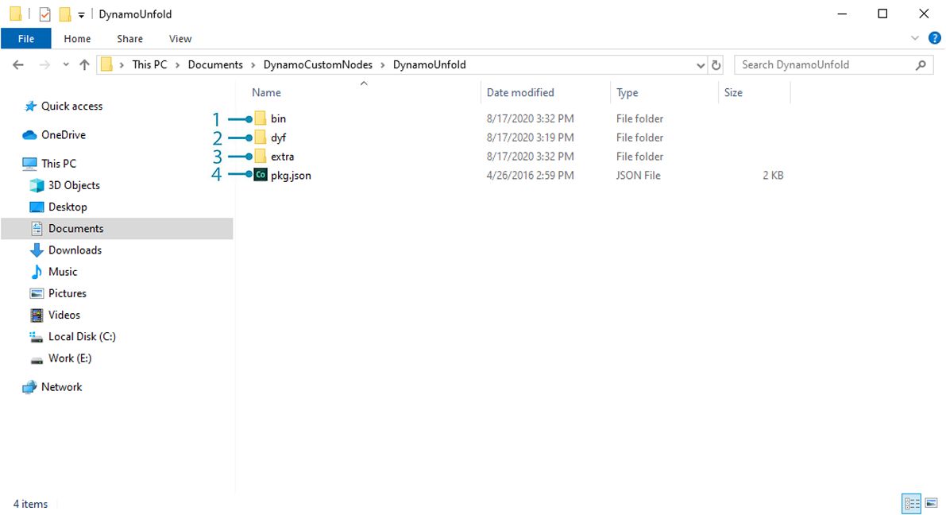Click the Help question mark icon
This screenshot has width=946, height=515.
935,38
